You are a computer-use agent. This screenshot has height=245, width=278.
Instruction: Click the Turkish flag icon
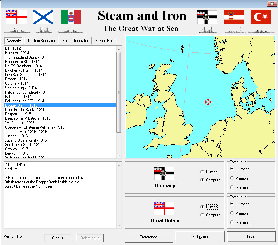[261, 17]
